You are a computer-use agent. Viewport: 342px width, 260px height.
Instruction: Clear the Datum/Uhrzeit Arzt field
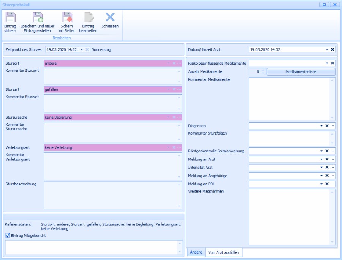coord(332,49)
